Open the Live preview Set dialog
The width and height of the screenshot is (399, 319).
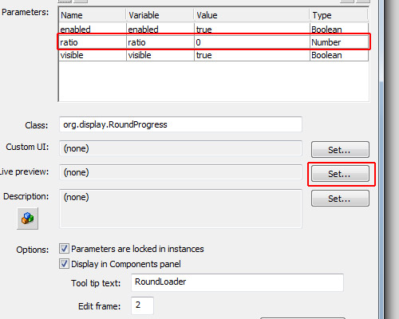[340, 174]
